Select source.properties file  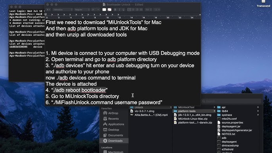232,122
